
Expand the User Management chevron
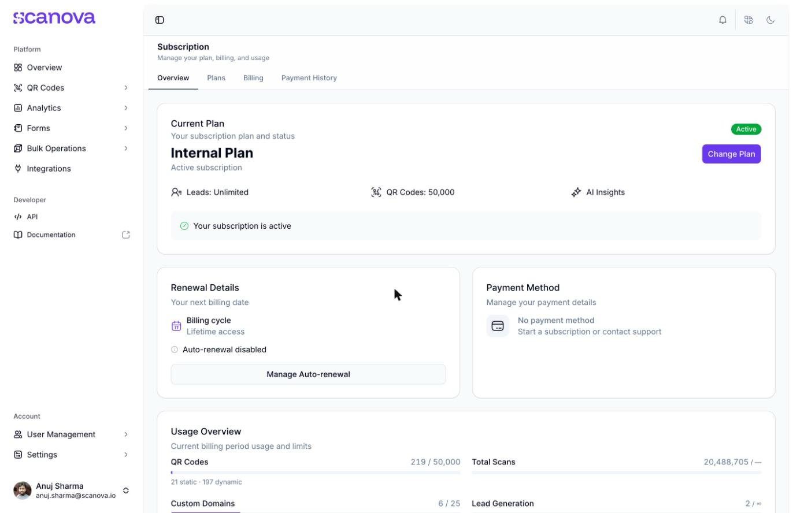tap(126, 434)
